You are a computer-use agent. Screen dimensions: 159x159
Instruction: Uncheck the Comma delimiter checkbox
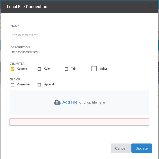(12, 69)
